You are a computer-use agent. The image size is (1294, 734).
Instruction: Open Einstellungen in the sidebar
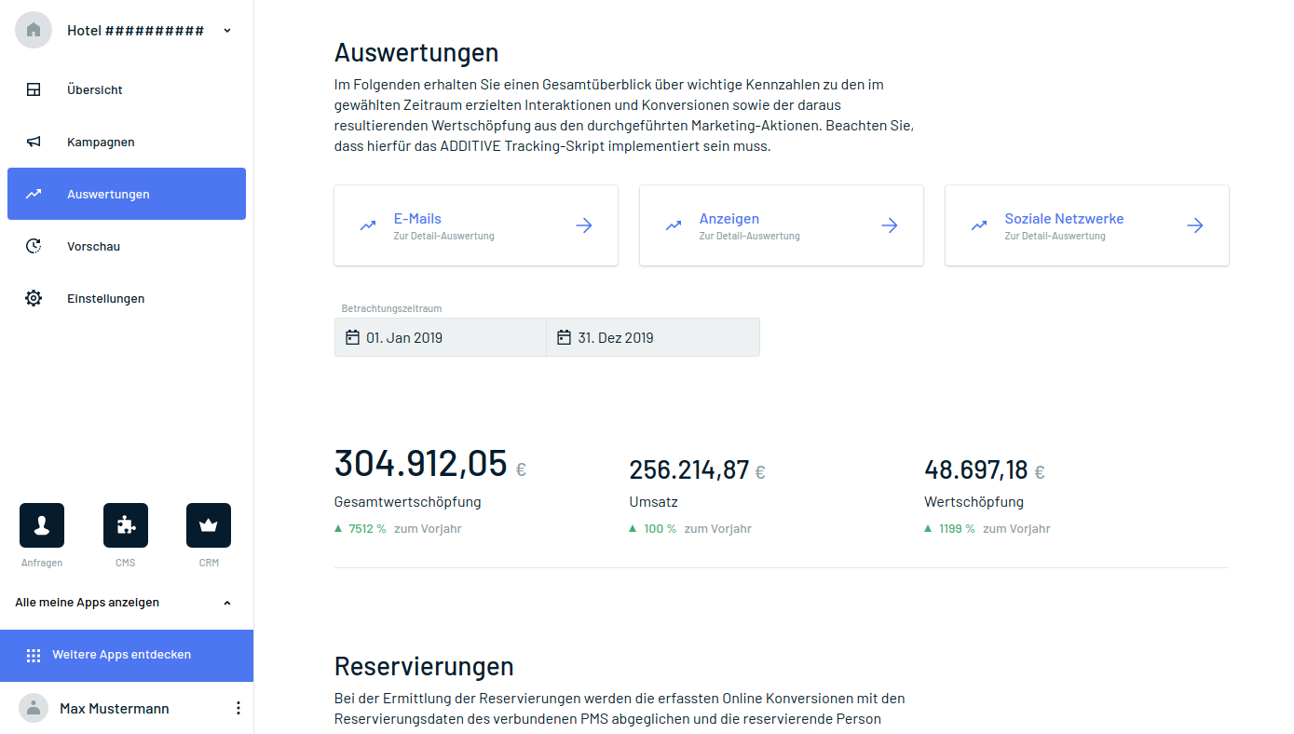[x=105, y=299]
